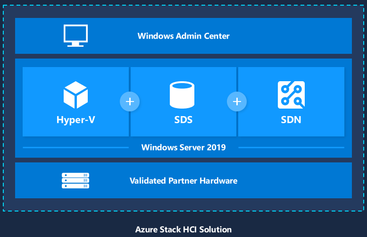Viewport: 367px width, 237px height.
Task: Click the Hyper-V cube icon
Action: 75,95
